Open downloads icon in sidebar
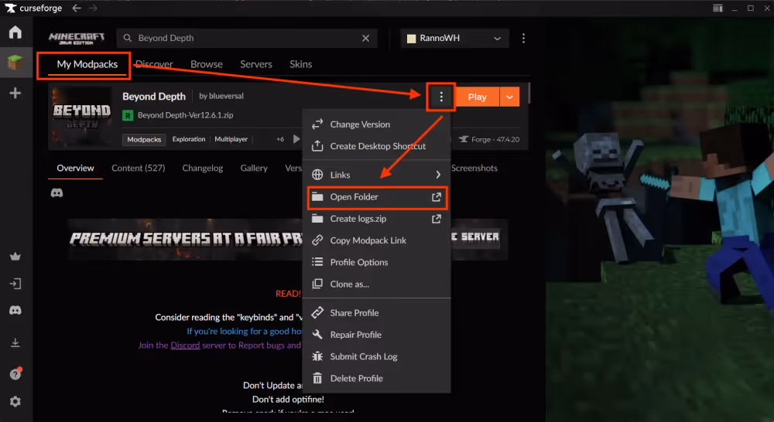 click(x=15, y=342)
